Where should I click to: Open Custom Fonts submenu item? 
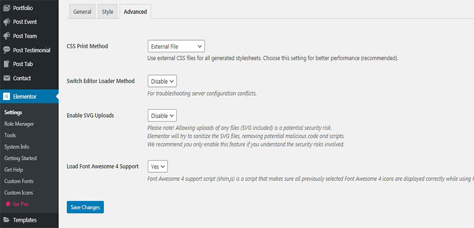(x=19, y=181)
